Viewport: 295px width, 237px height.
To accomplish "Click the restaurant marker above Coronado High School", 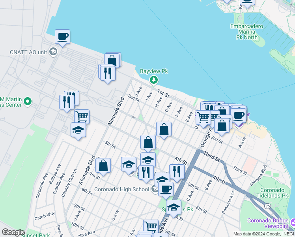I will [x=146, y=173].
